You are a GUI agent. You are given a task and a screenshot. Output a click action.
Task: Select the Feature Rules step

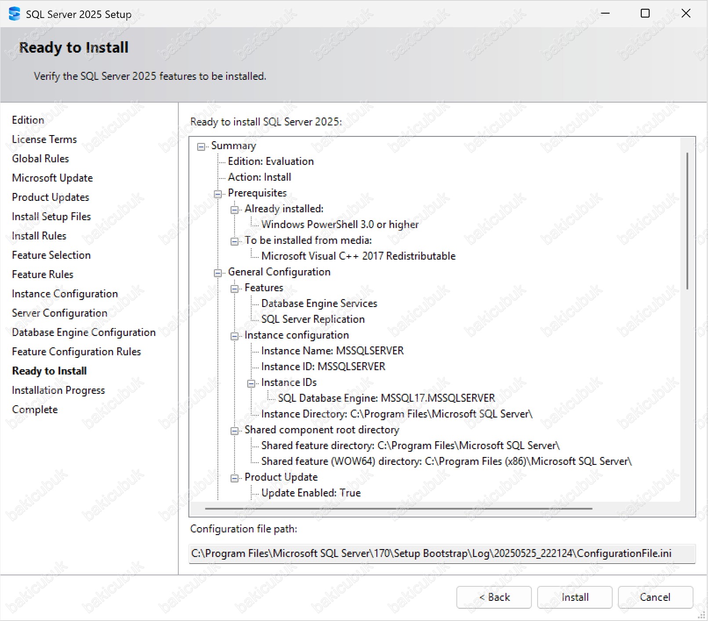click(x=43, y=275)
